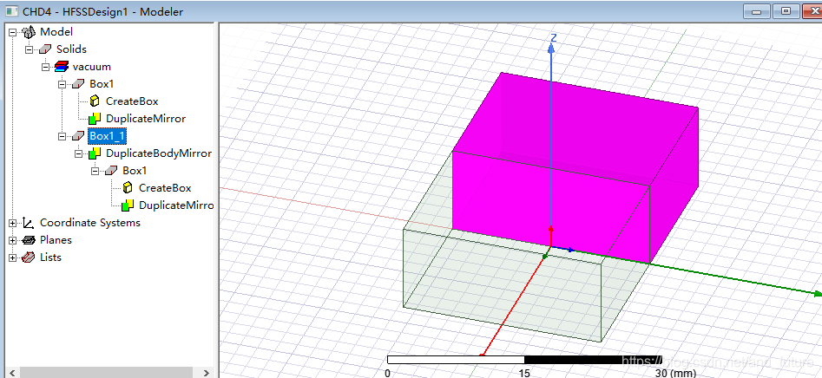Select the truncated DuplicateMirro entry
This screenshot has width=822, height=378.
click(x=176, y=205)
